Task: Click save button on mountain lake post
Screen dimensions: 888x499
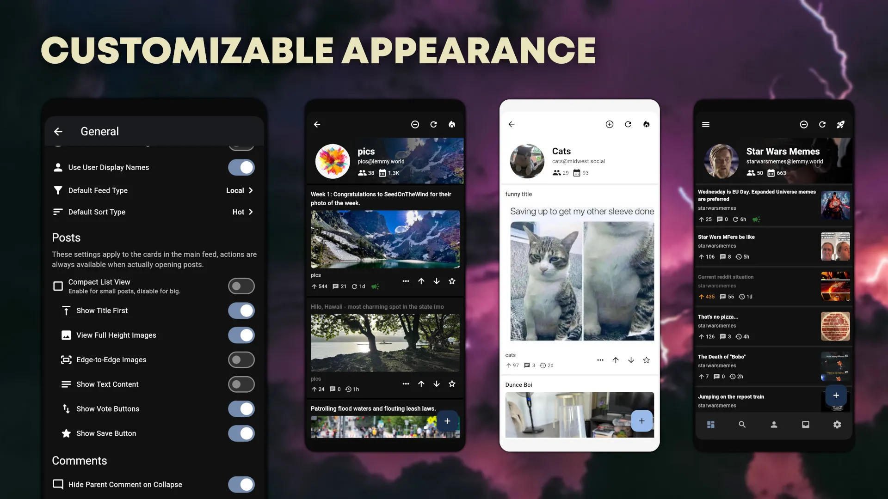Action: (452, 281)
